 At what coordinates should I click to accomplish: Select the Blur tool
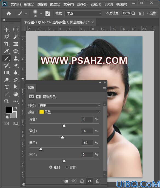click(x=16, y=73)
